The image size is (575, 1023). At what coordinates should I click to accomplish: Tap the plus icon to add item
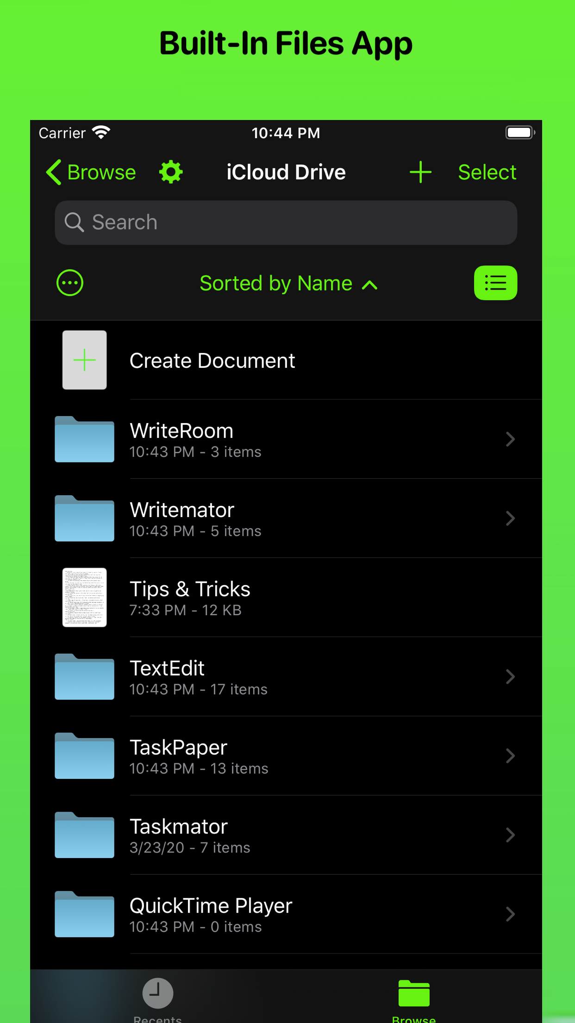pos(420,172)
